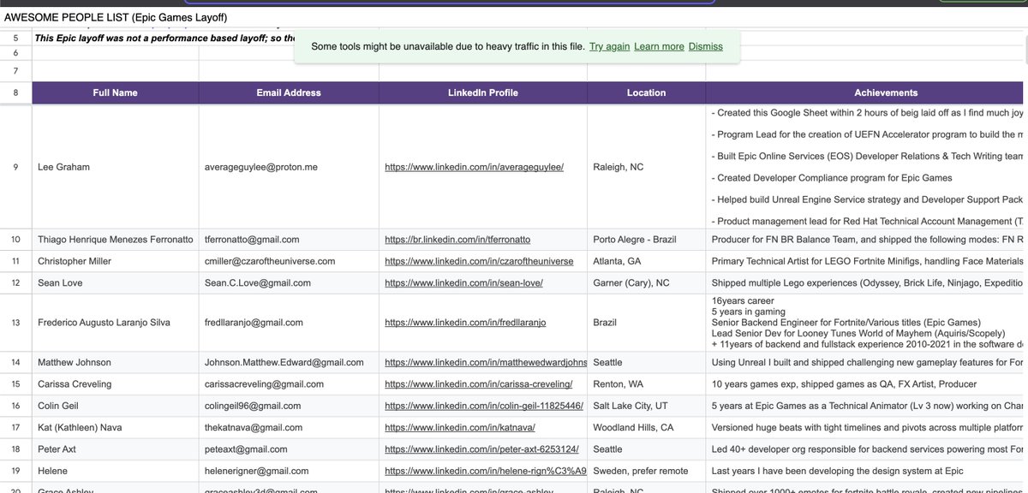Dismiss the heavy traffic notification
The image size is (1028, 493).
705,46
